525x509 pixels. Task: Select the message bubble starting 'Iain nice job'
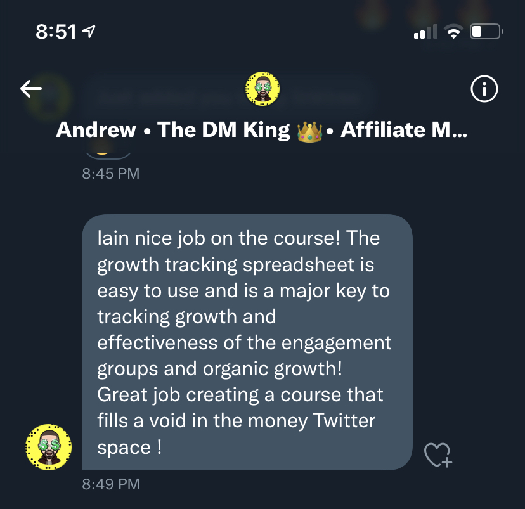(x=247, y=342)
